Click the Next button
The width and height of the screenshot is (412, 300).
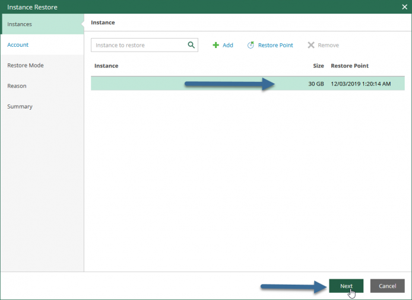tap(346, 286)
